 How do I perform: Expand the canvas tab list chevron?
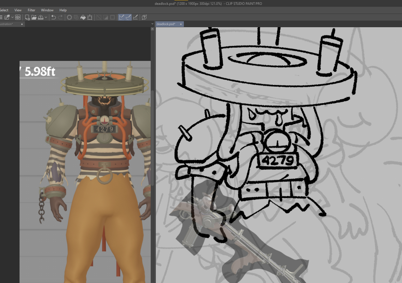(152, 24)
